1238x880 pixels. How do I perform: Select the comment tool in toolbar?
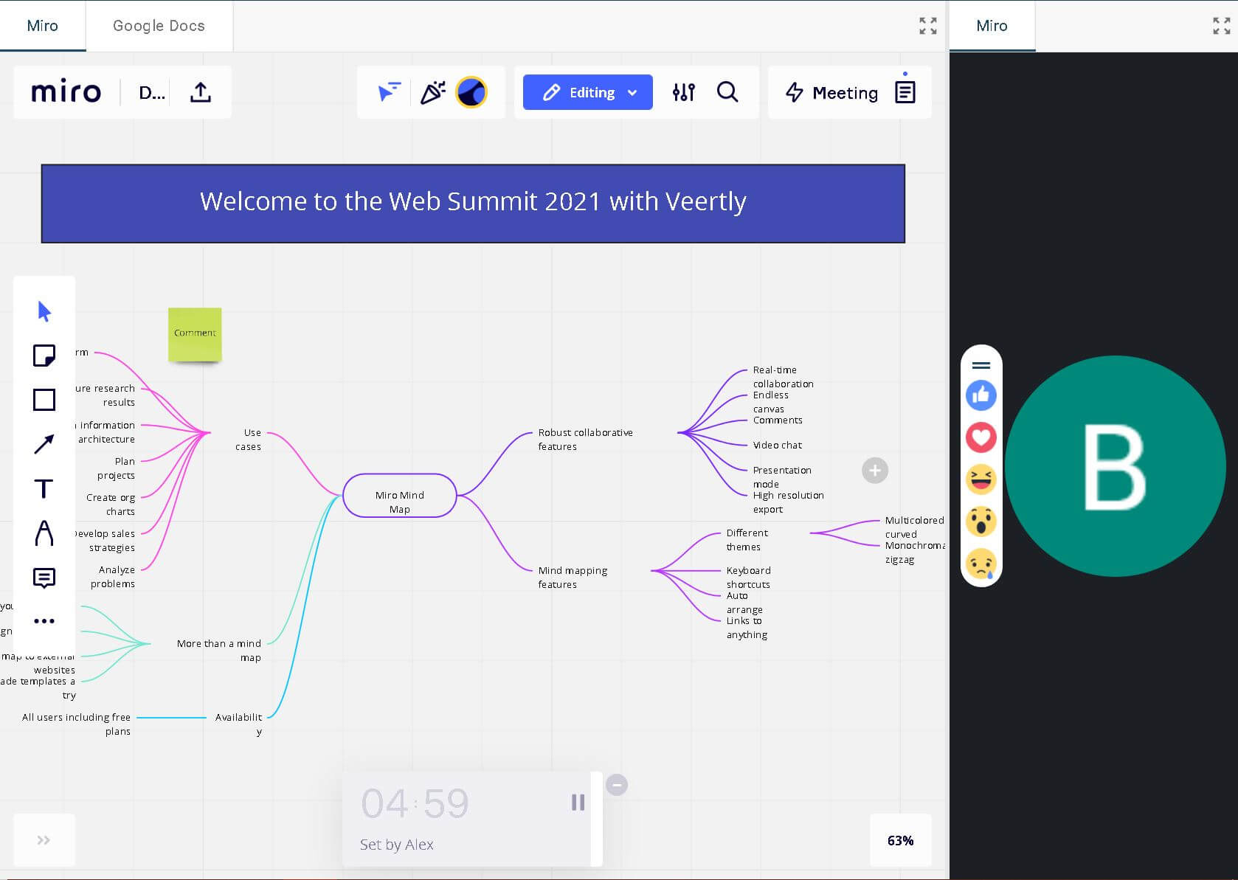click(x=44, y=578)
